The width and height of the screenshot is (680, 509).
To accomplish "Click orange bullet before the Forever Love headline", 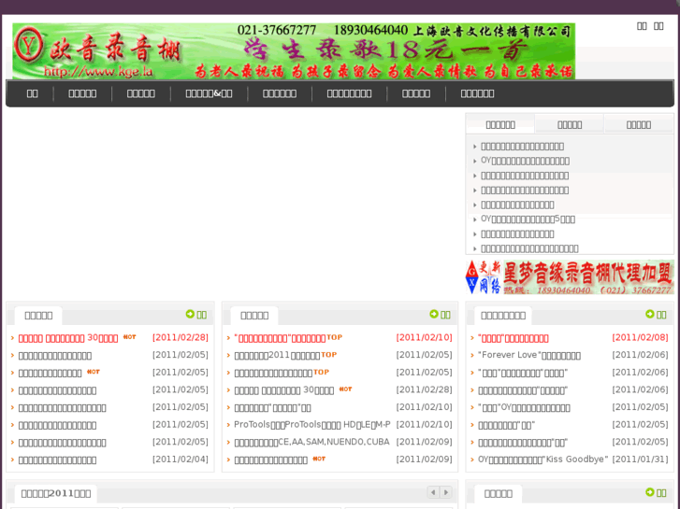I will click(x=472, y=356).
